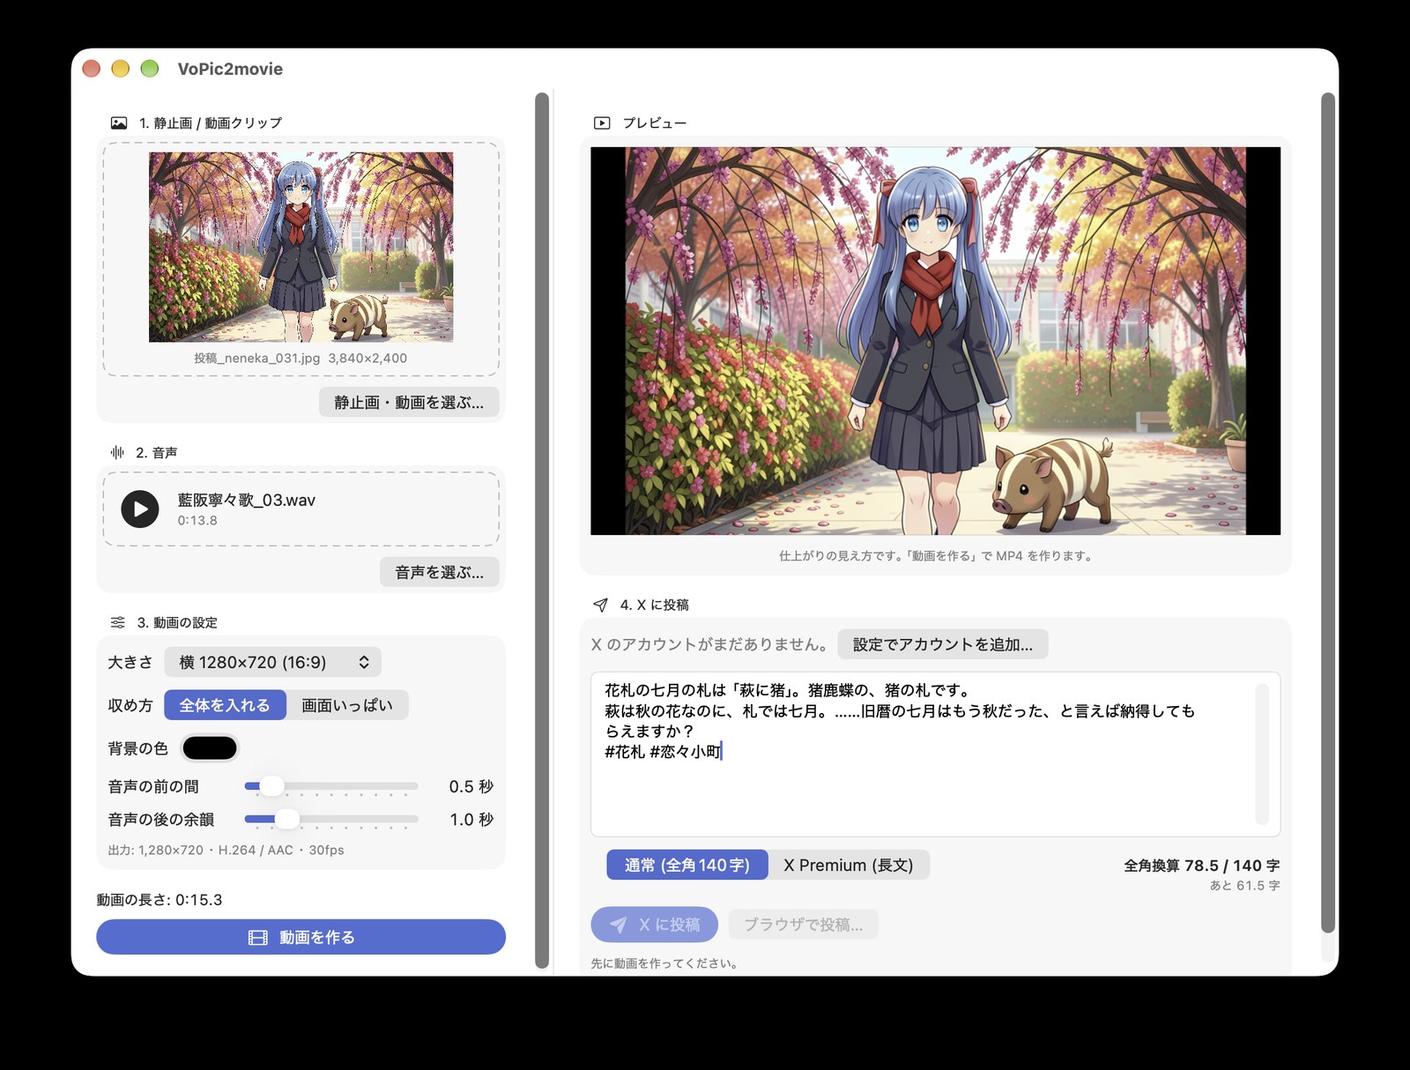The width and height of the screenshot is (1410, 1070).
Task: Click the あと 61.5 字 remaining text
Action: pyautogui.click(x=1245, y=886)
